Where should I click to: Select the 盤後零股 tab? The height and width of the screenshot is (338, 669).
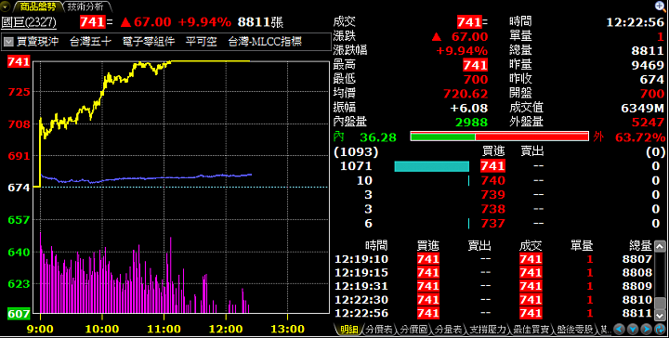575,330
